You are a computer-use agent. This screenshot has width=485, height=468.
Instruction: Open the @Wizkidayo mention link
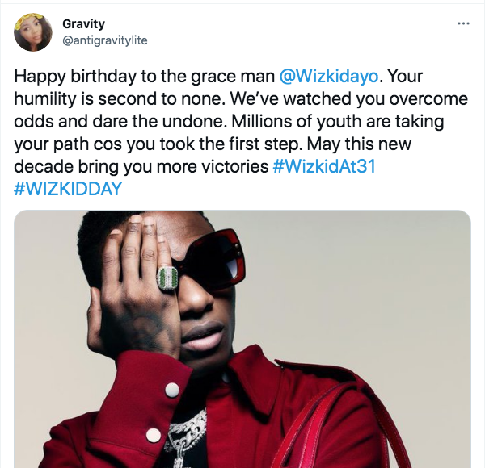pos(329,77)
